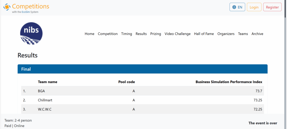287x129 pixels.
Task: Click the globe icon in language button
Action: (234, 7)
